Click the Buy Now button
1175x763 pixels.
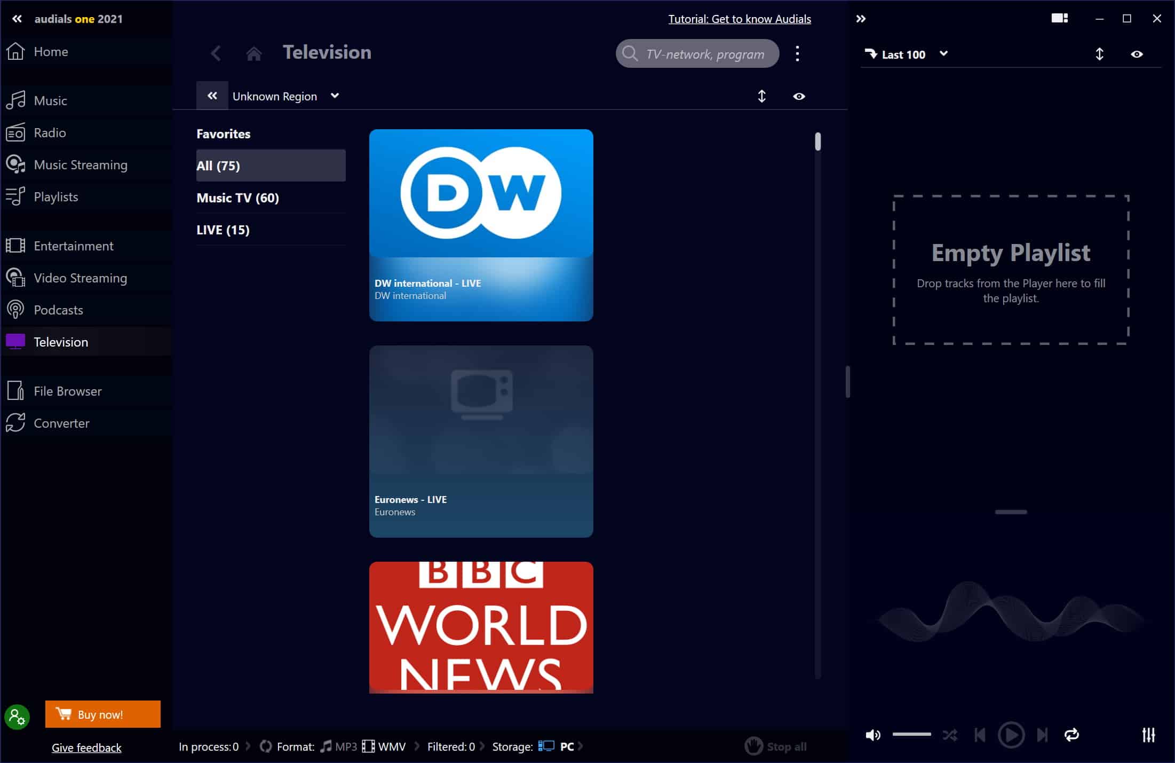point(102,714)
